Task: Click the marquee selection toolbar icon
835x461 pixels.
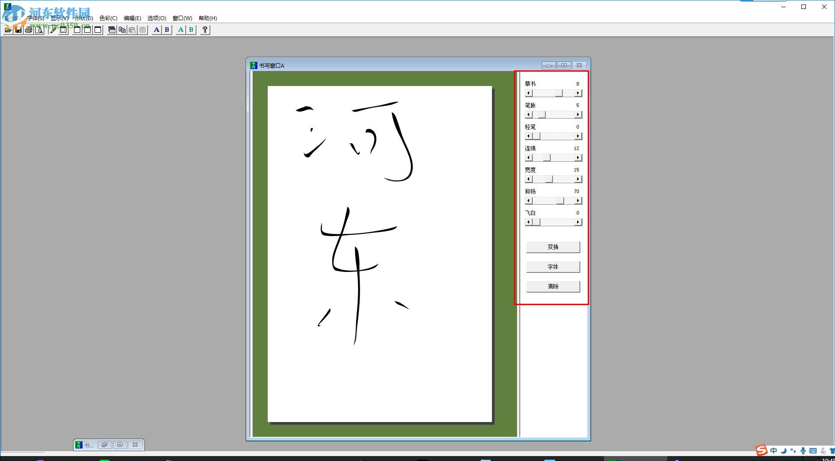Action: (63, 30)
